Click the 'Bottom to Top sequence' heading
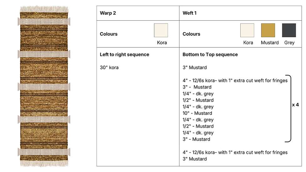306x172 pixels. point(210,54)
